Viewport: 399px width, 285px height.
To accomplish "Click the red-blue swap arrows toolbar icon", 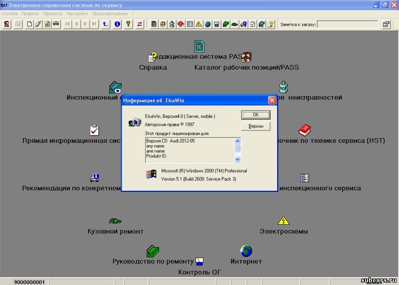I will click(x=140, y=24).
